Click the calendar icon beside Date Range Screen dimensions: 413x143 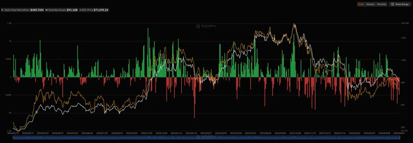(392, 4)
